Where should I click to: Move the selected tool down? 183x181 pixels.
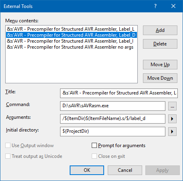(x=160, y=78)
